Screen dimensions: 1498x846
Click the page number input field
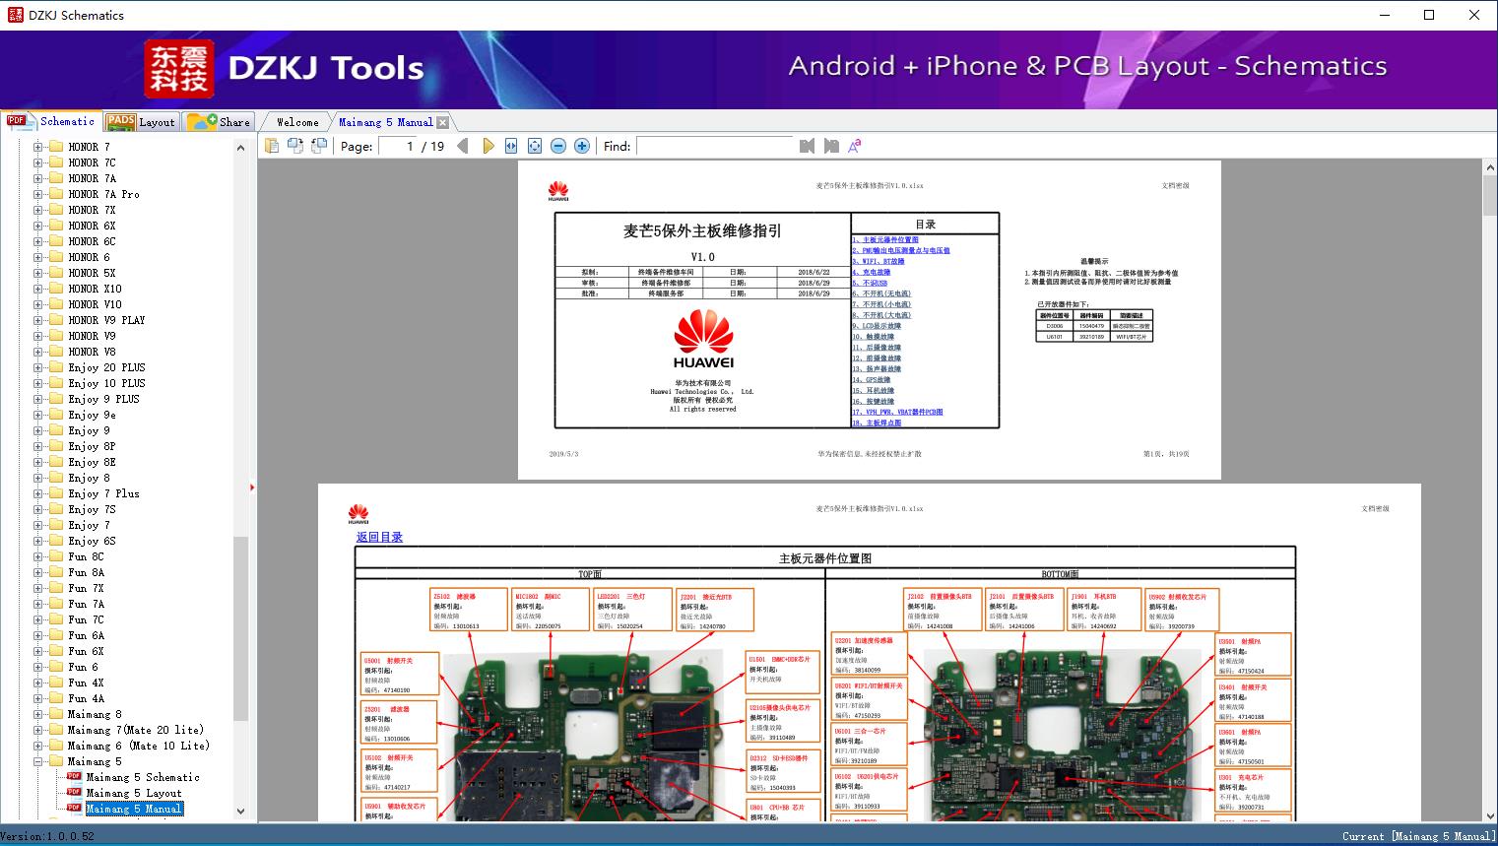click(398, 146)
